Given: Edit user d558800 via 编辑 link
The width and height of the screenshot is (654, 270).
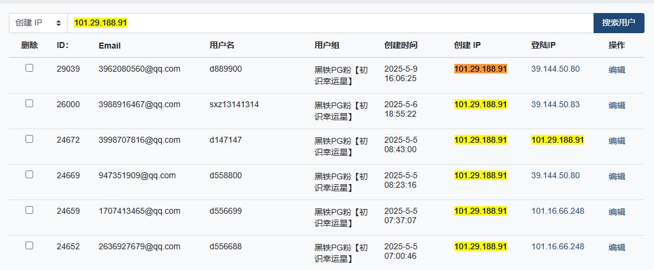Looking at the screenshot, I should (617, 176).
